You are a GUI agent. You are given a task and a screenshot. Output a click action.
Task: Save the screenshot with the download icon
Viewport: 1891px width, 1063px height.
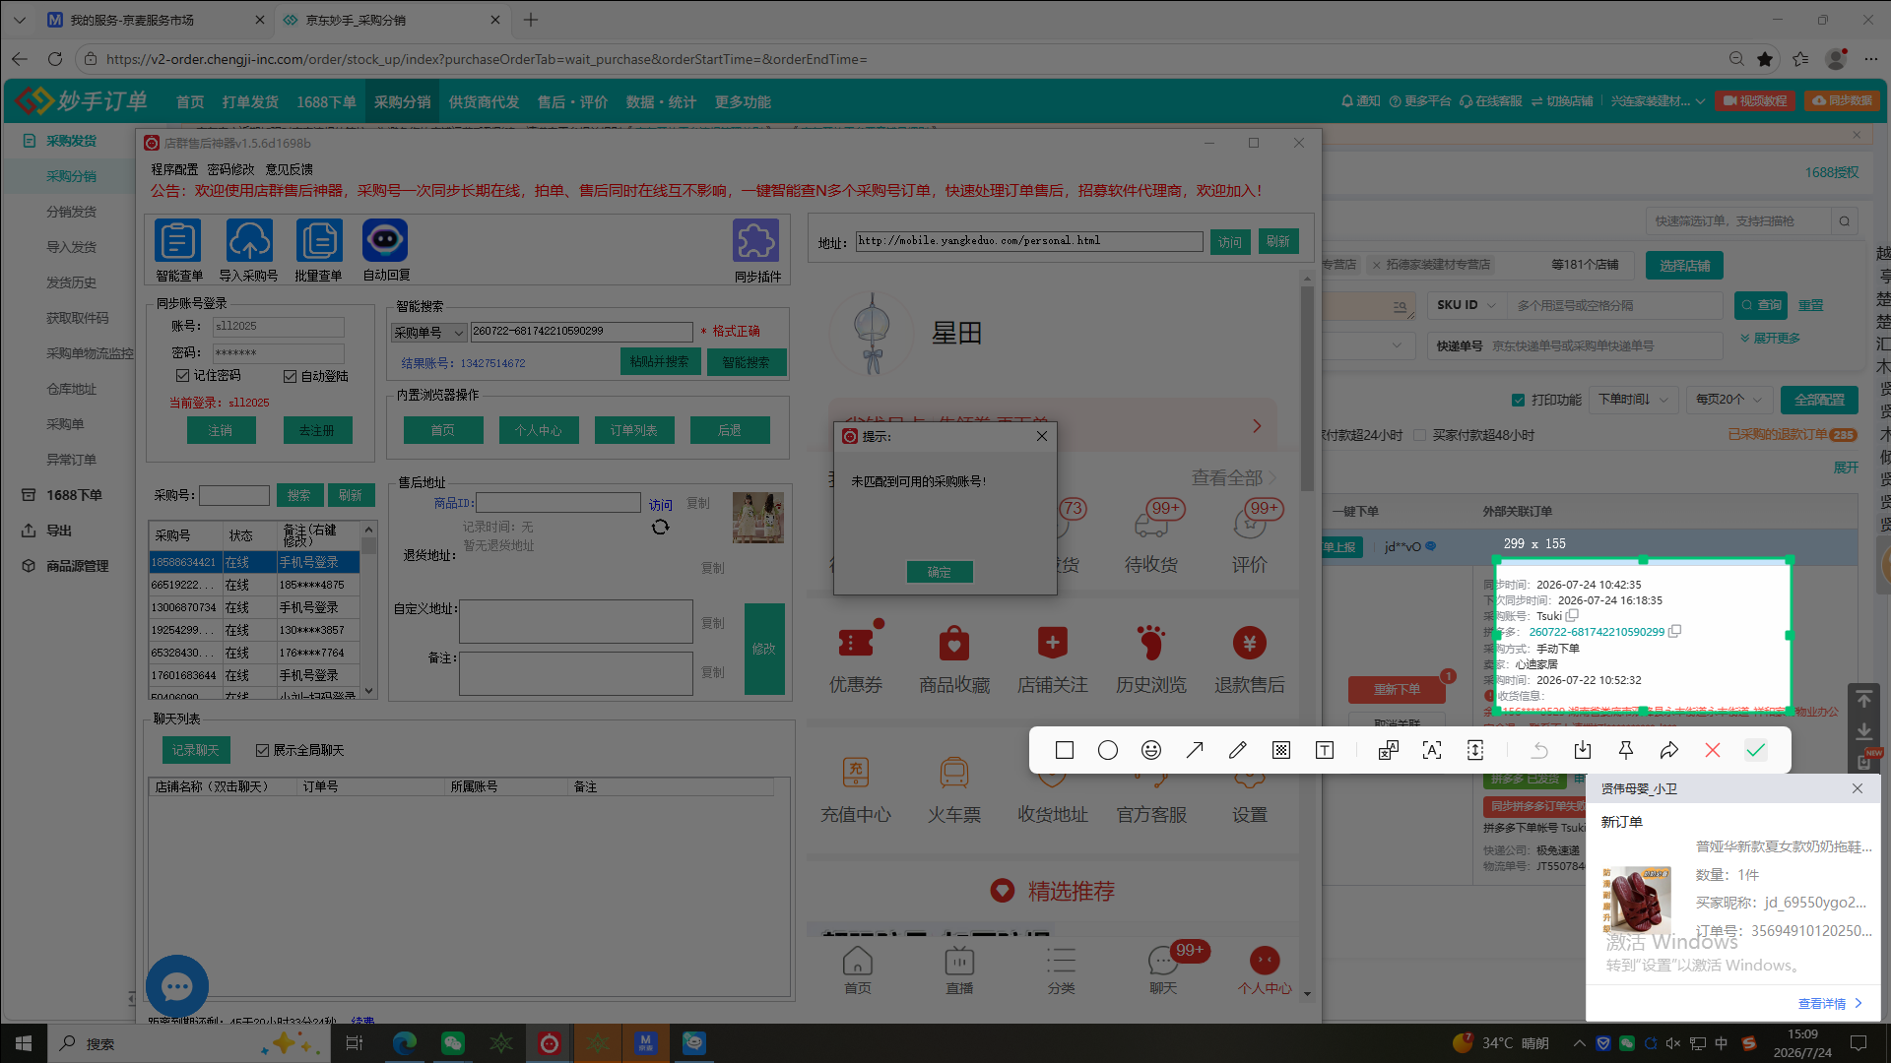tap(1583, 751)
